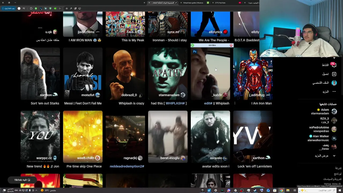The width and height of the screenshot is (343, 193).
Task: Click the #WHIPLASH hashtag link
Action: coord(175,103)
